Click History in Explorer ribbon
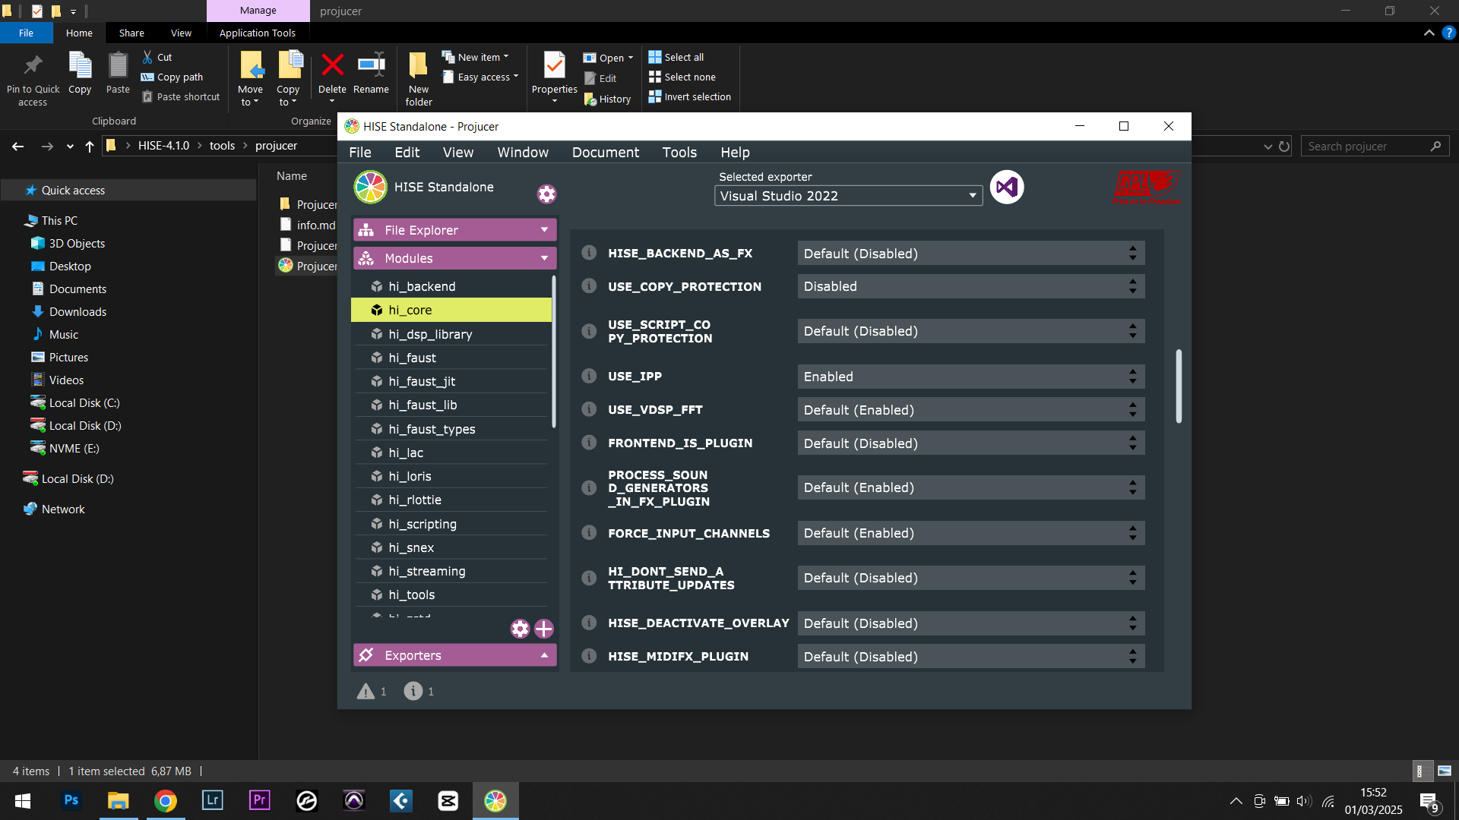The height and width of the screenshot is (820, 1459). [x=608, y=99]
